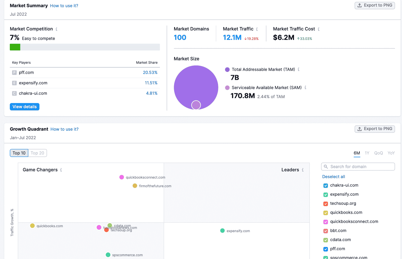Click the chakra-ui.com 4.81% market share value

(152, 93)
